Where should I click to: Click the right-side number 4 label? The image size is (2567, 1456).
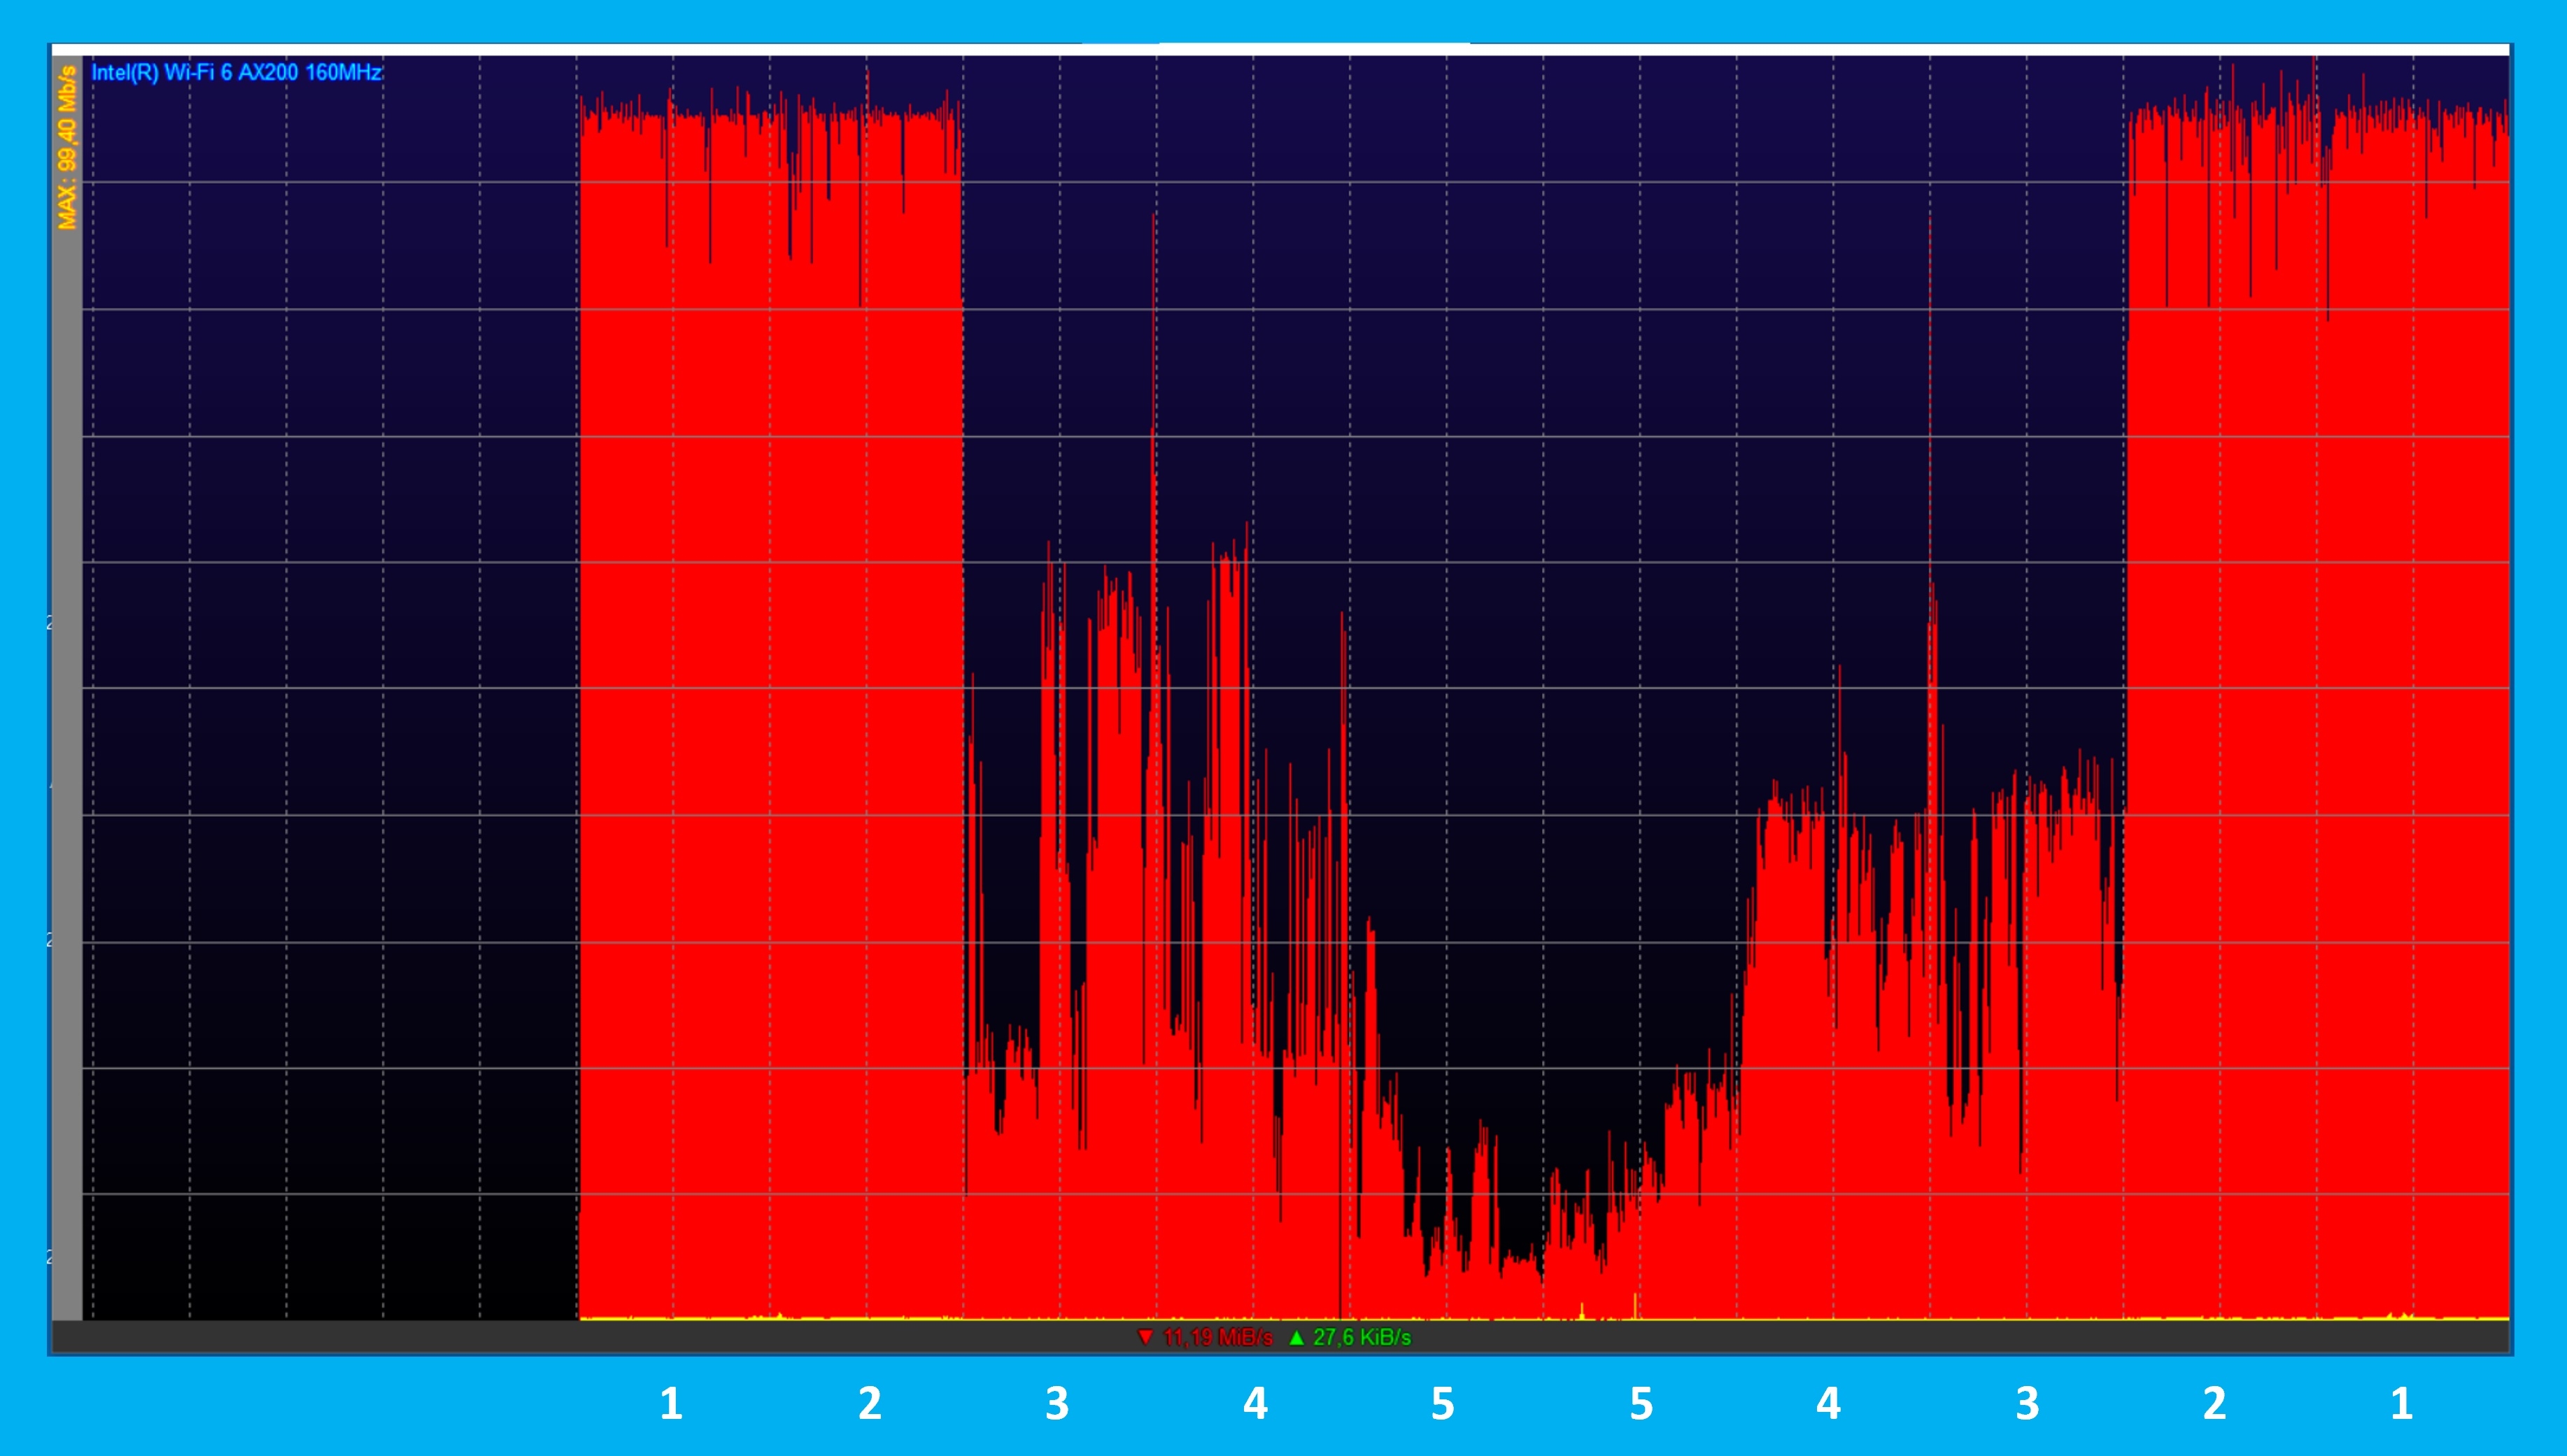pyautogui.click(x=1828, y=1404)
